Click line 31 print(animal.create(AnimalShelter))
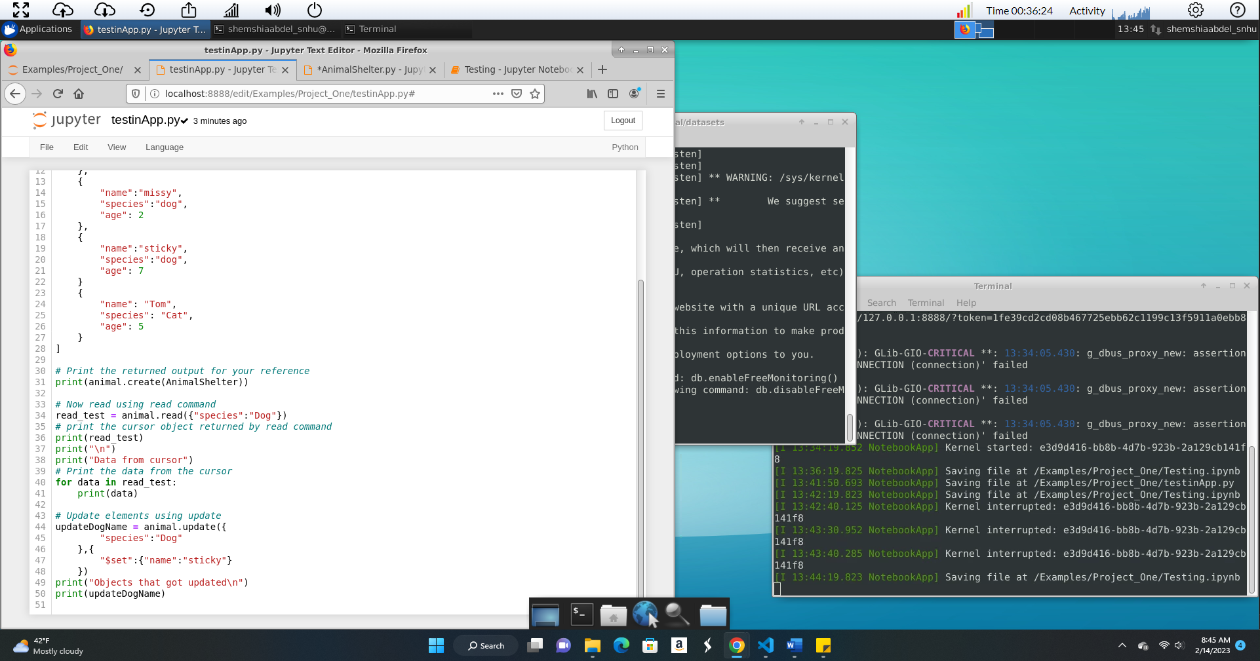Screen dimensions: 1260x661 (x=151, y=382)
